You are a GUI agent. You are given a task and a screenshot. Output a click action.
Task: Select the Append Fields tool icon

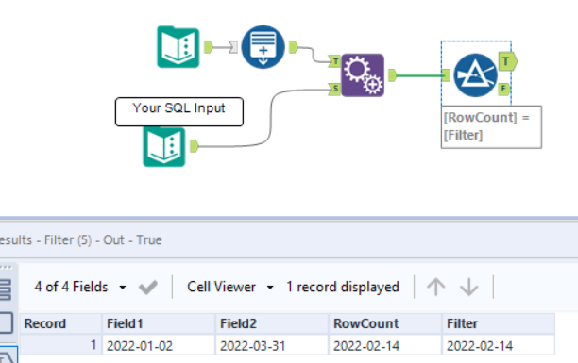(263, 47)
